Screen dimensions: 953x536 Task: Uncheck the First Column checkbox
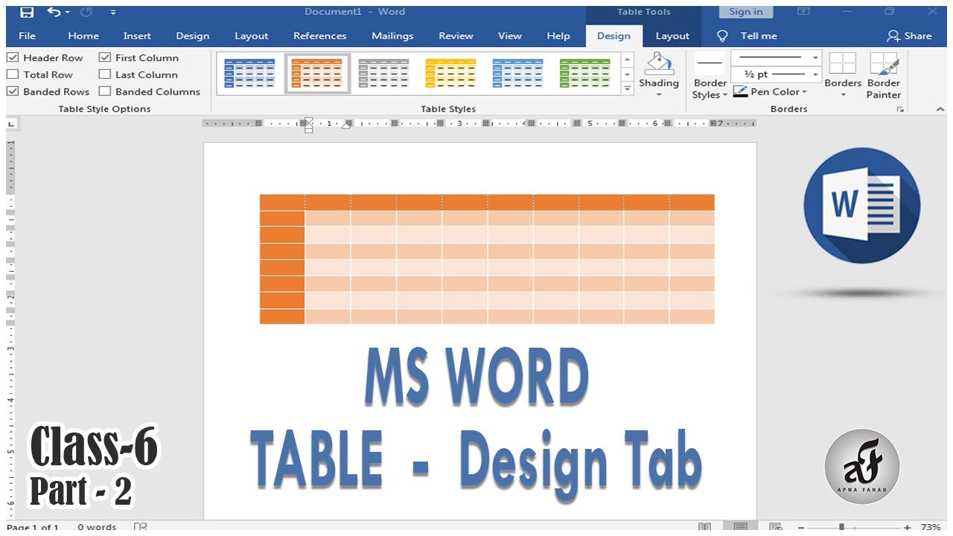[105, 57]
